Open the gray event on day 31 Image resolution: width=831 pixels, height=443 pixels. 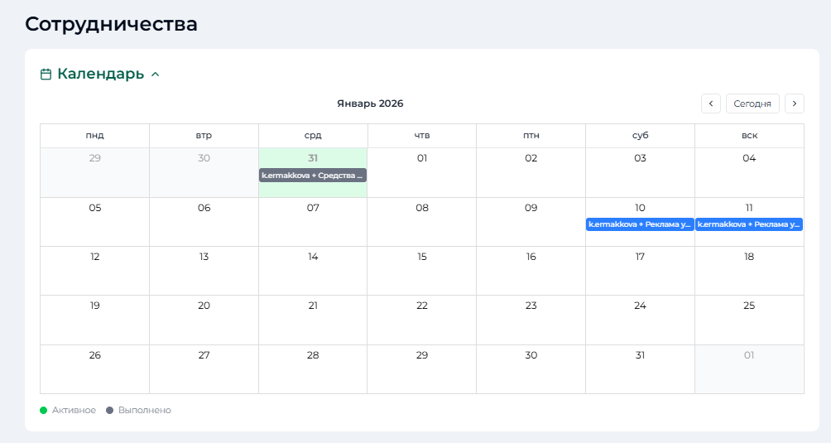coord(313,176)
